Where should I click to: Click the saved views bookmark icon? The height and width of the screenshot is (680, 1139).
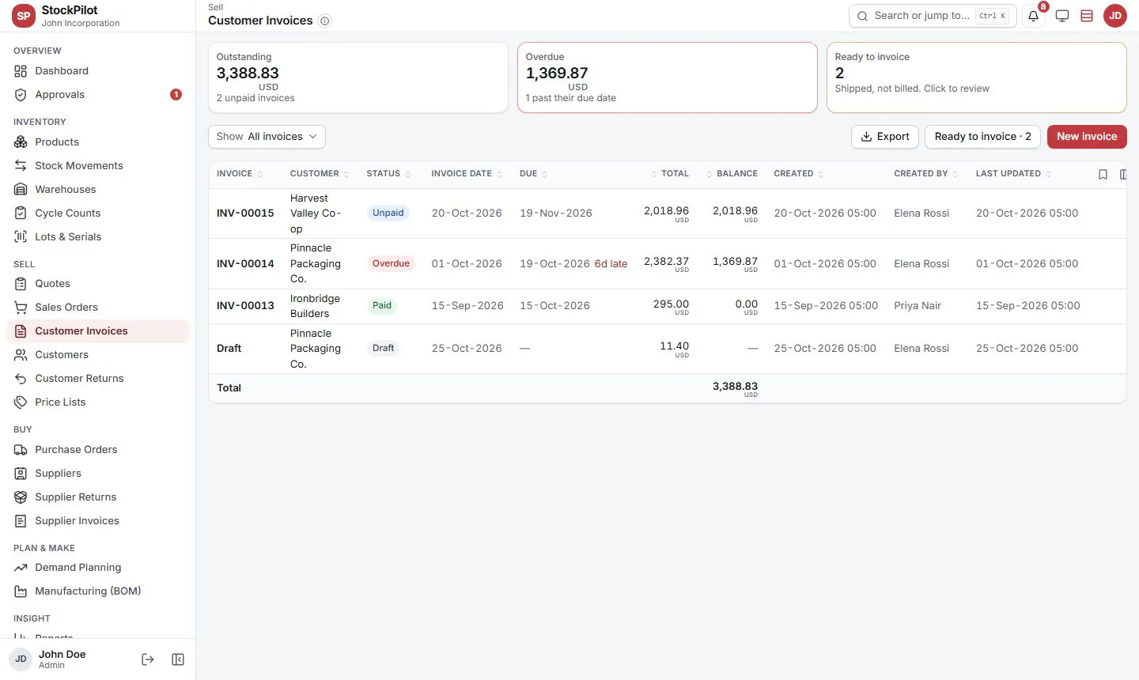pyautogui.click(x=1103, y=175)
